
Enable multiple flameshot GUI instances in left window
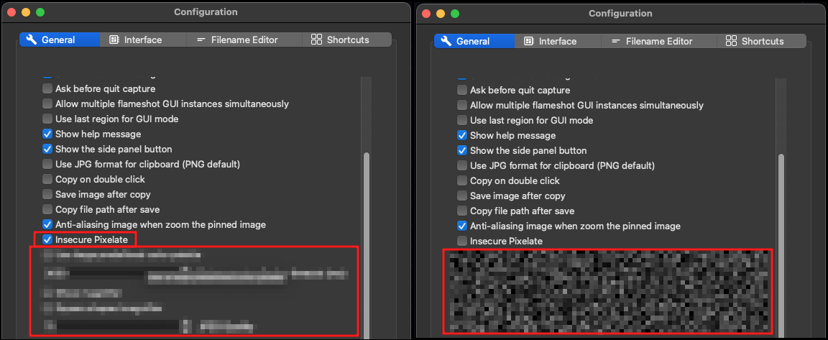[x=47, y=104]
